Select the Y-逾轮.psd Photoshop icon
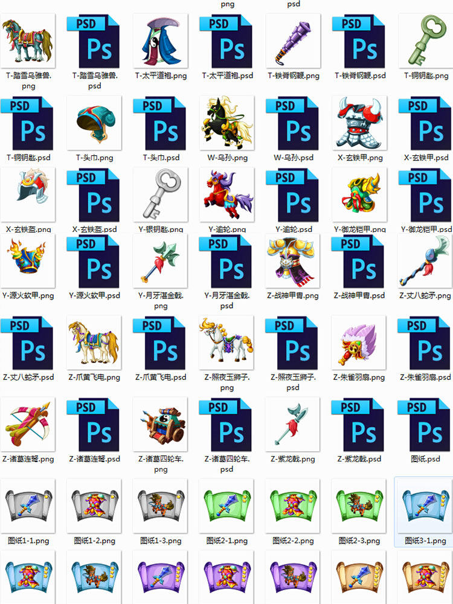Screen dimensions: 453x604 (292, 194)
